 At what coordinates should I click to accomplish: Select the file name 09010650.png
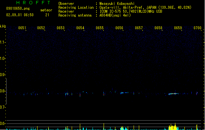click(x=18, y=8)
